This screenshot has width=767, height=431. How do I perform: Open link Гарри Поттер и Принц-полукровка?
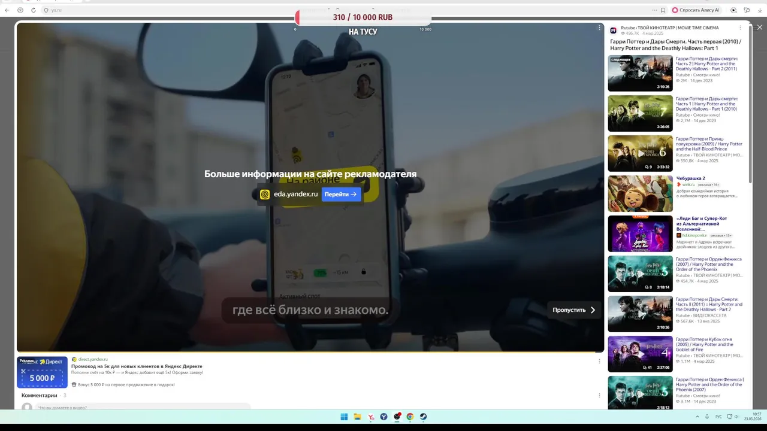tap(709, 144)
